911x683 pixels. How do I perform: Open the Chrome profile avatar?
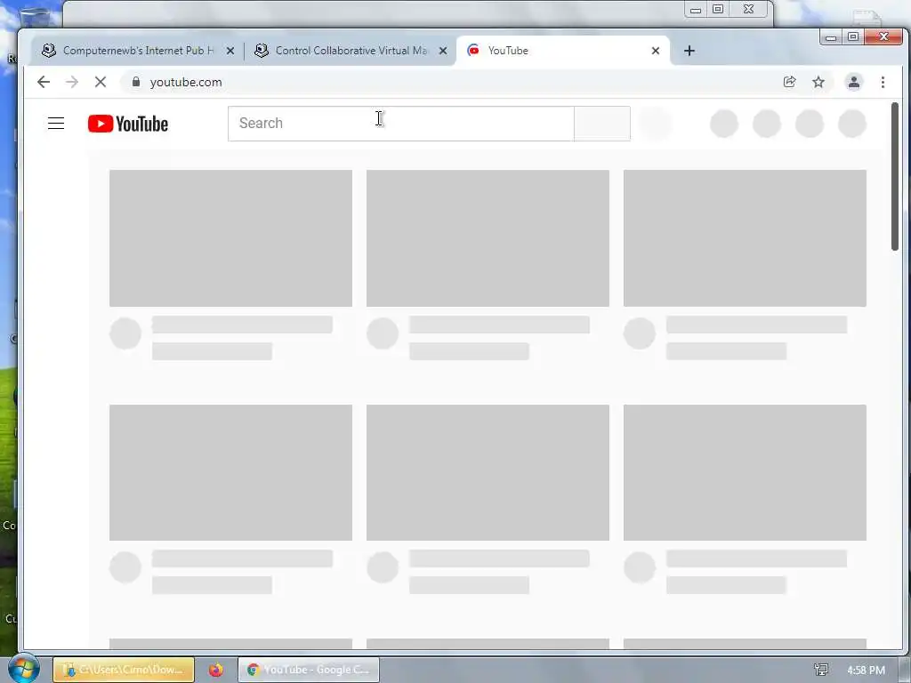(x=853, y=82)
